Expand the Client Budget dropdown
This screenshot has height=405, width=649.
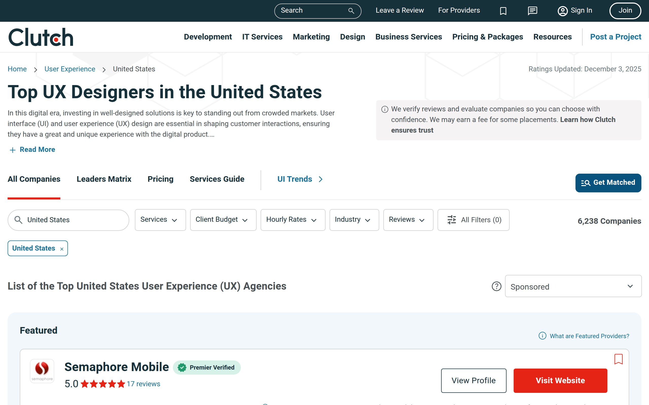pyautogui.click(x=223, y=220)
